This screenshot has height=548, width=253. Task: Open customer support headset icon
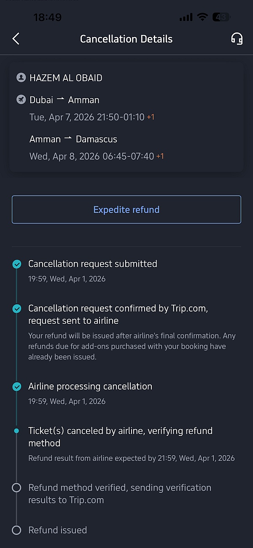[237, 39]
